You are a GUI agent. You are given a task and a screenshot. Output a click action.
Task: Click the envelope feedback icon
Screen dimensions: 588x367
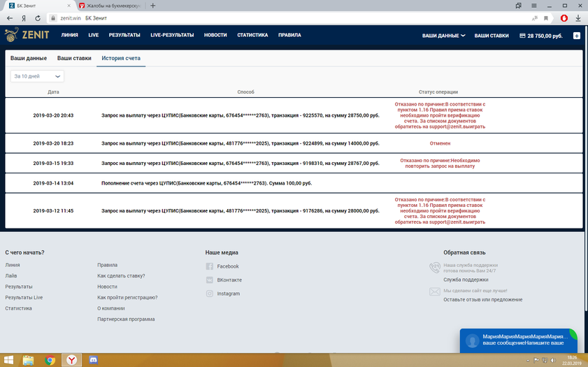[435, 292]
